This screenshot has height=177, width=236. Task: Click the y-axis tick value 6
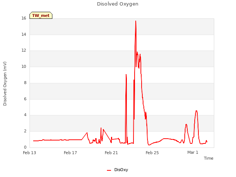point(25,99)
